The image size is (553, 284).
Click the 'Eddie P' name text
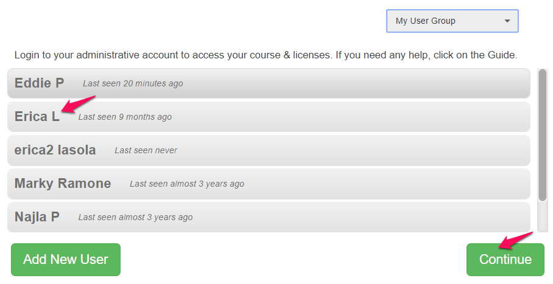39,83
